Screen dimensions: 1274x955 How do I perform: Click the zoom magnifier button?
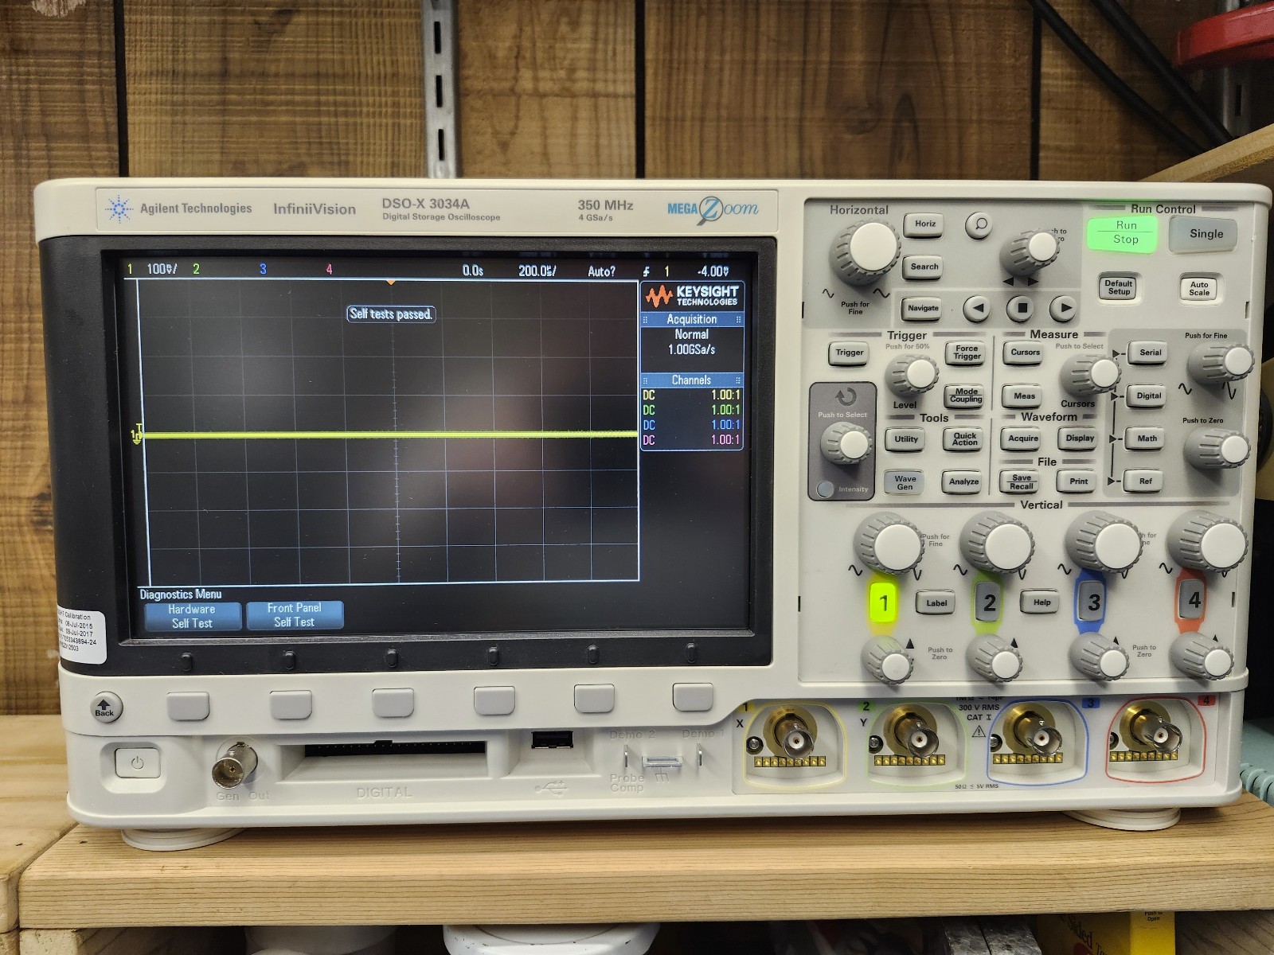pyautogui.click(x=979, y=226)
